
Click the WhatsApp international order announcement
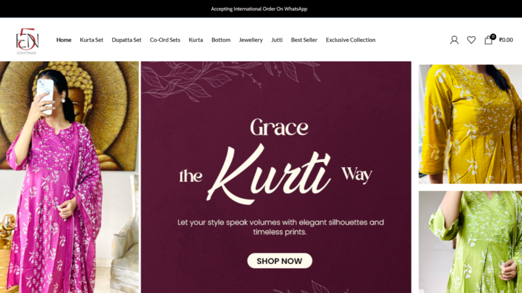click(x=259, y=9)
